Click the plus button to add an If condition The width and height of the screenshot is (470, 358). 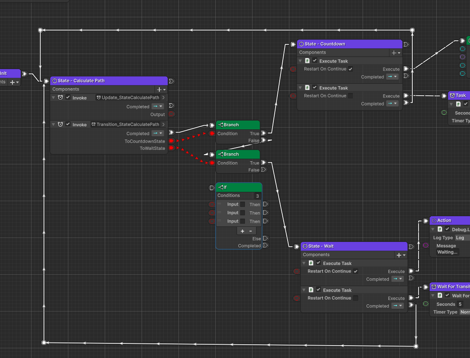pos(242,231)
